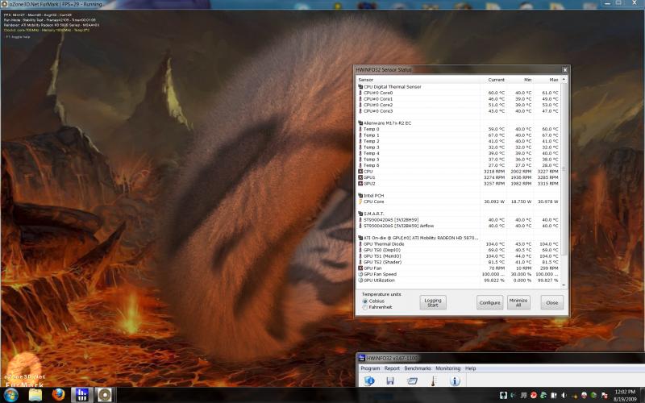Viewport: 645px width, 403px height.
Task: Click the sensor list scrollbar down arrow
Action: coord(564,285)
